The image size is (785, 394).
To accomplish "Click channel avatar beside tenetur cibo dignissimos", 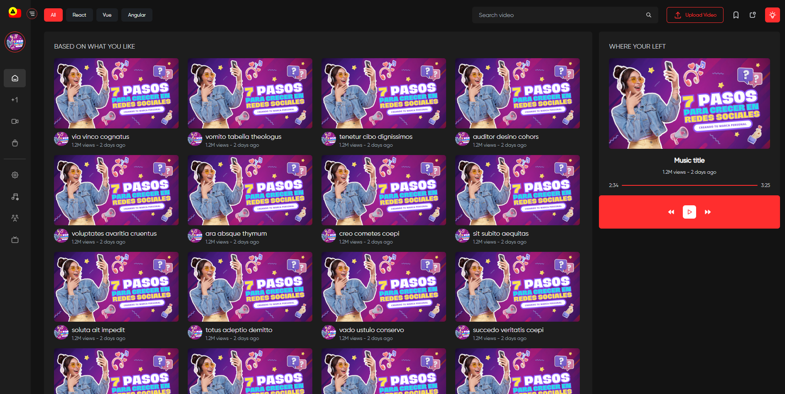I will [x=329, y=139].
